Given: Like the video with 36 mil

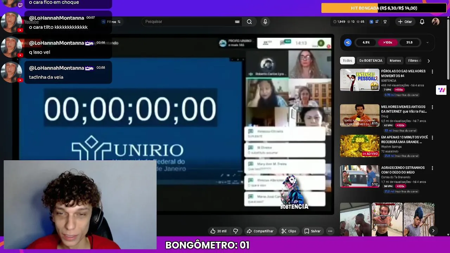Looking at the screenshot, I should 218,231.
